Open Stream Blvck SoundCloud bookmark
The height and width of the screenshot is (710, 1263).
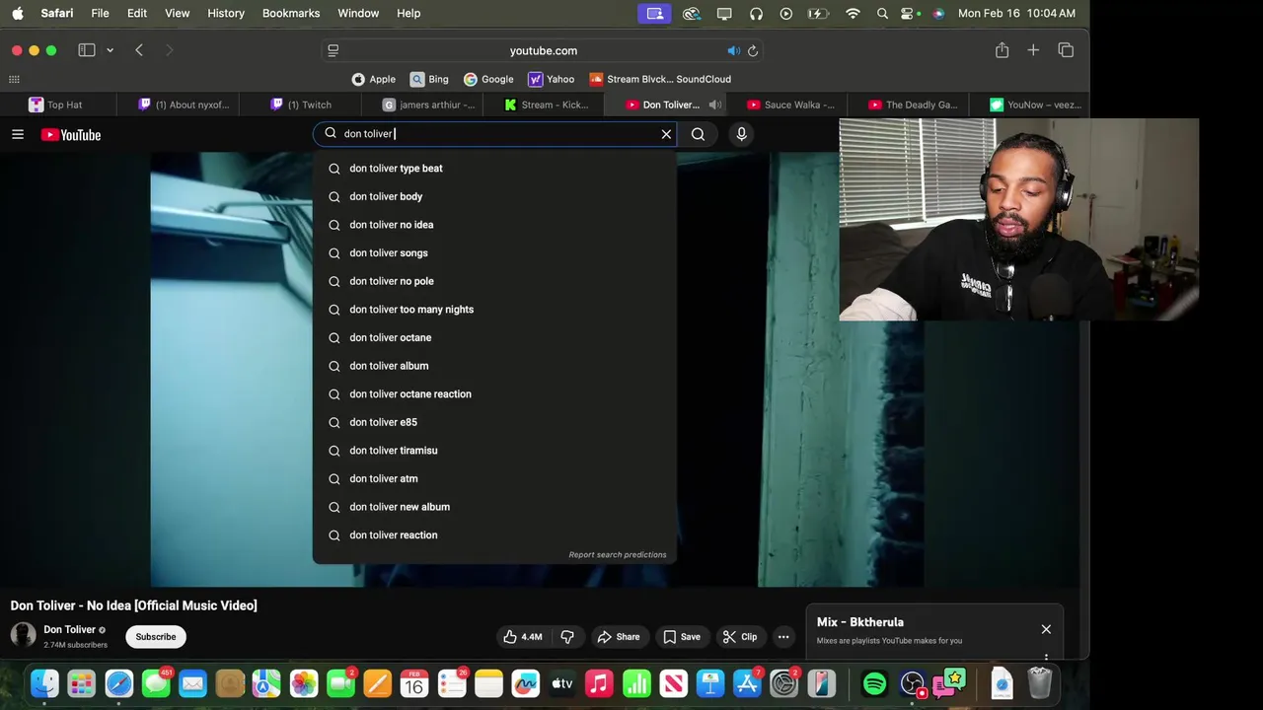coord(660,79)
